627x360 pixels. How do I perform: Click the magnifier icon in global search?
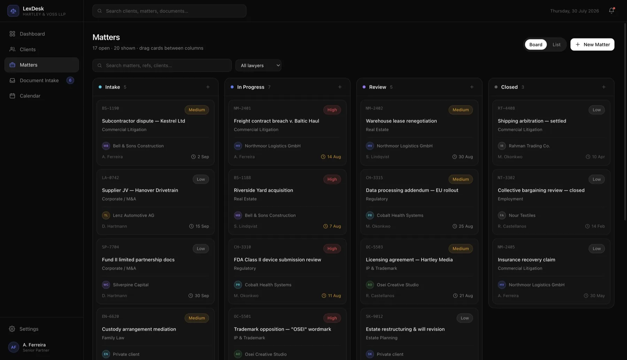click(x=100, y=11)
